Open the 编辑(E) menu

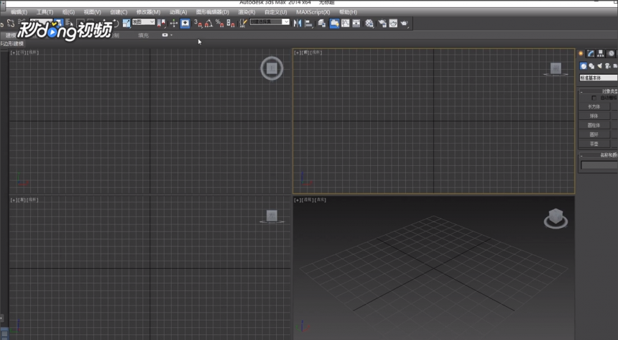[x=19, y=12]
